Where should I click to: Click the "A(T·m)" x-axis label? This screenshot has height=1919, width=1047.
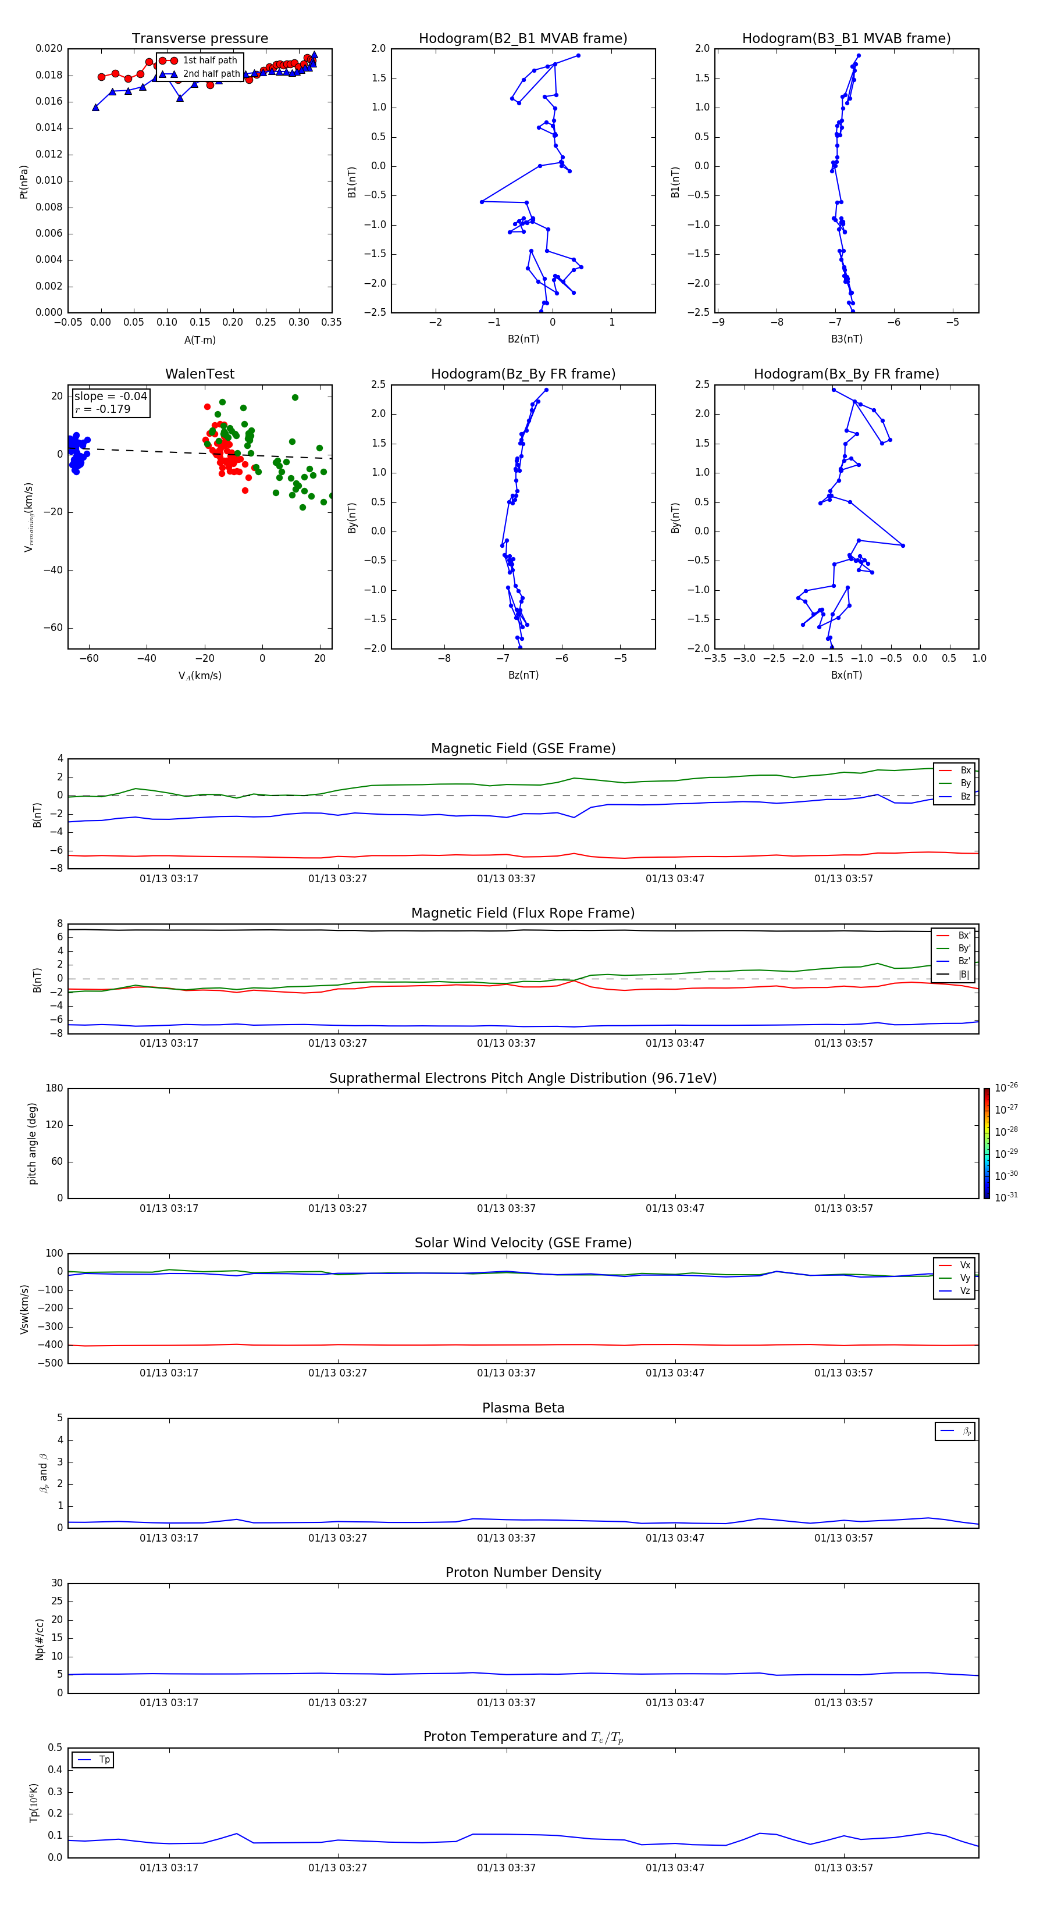coord(200,340)
